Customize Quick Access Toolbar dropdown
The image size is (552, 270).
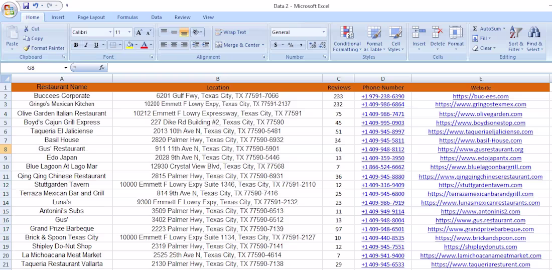[67, 6]
